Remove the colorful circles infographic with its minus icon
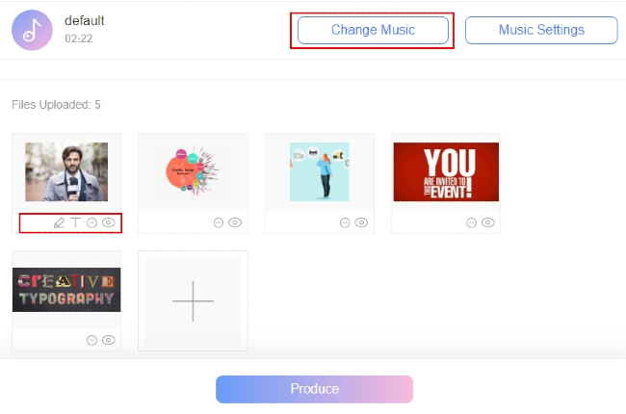 pyautogui.click(x=219, y=222)
